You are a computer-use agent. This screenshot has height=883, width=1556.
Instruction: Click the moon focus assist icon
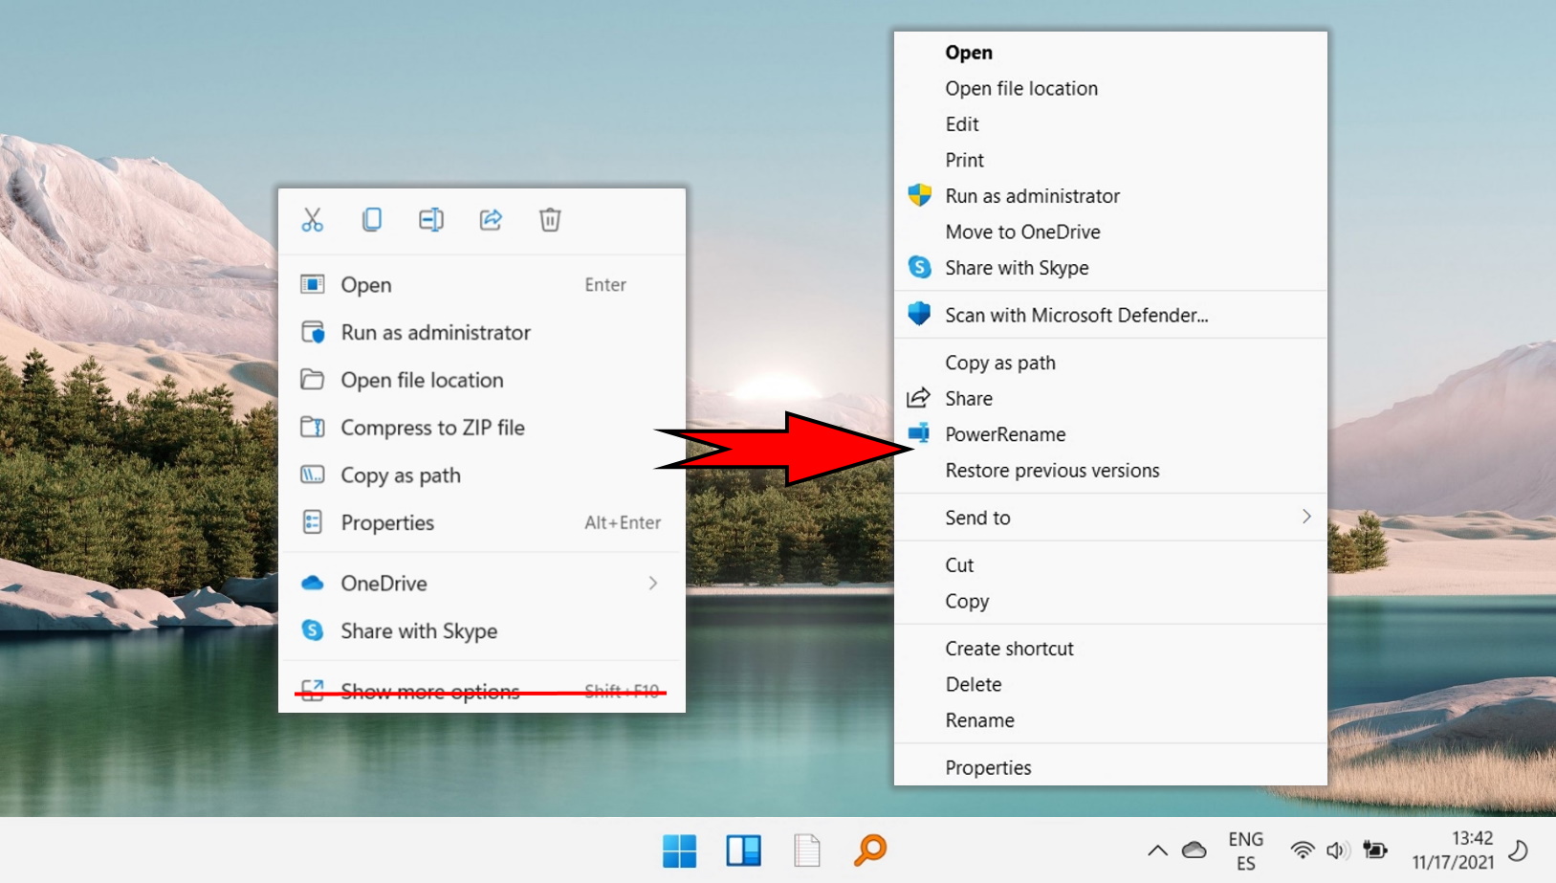coord(1518,850)
